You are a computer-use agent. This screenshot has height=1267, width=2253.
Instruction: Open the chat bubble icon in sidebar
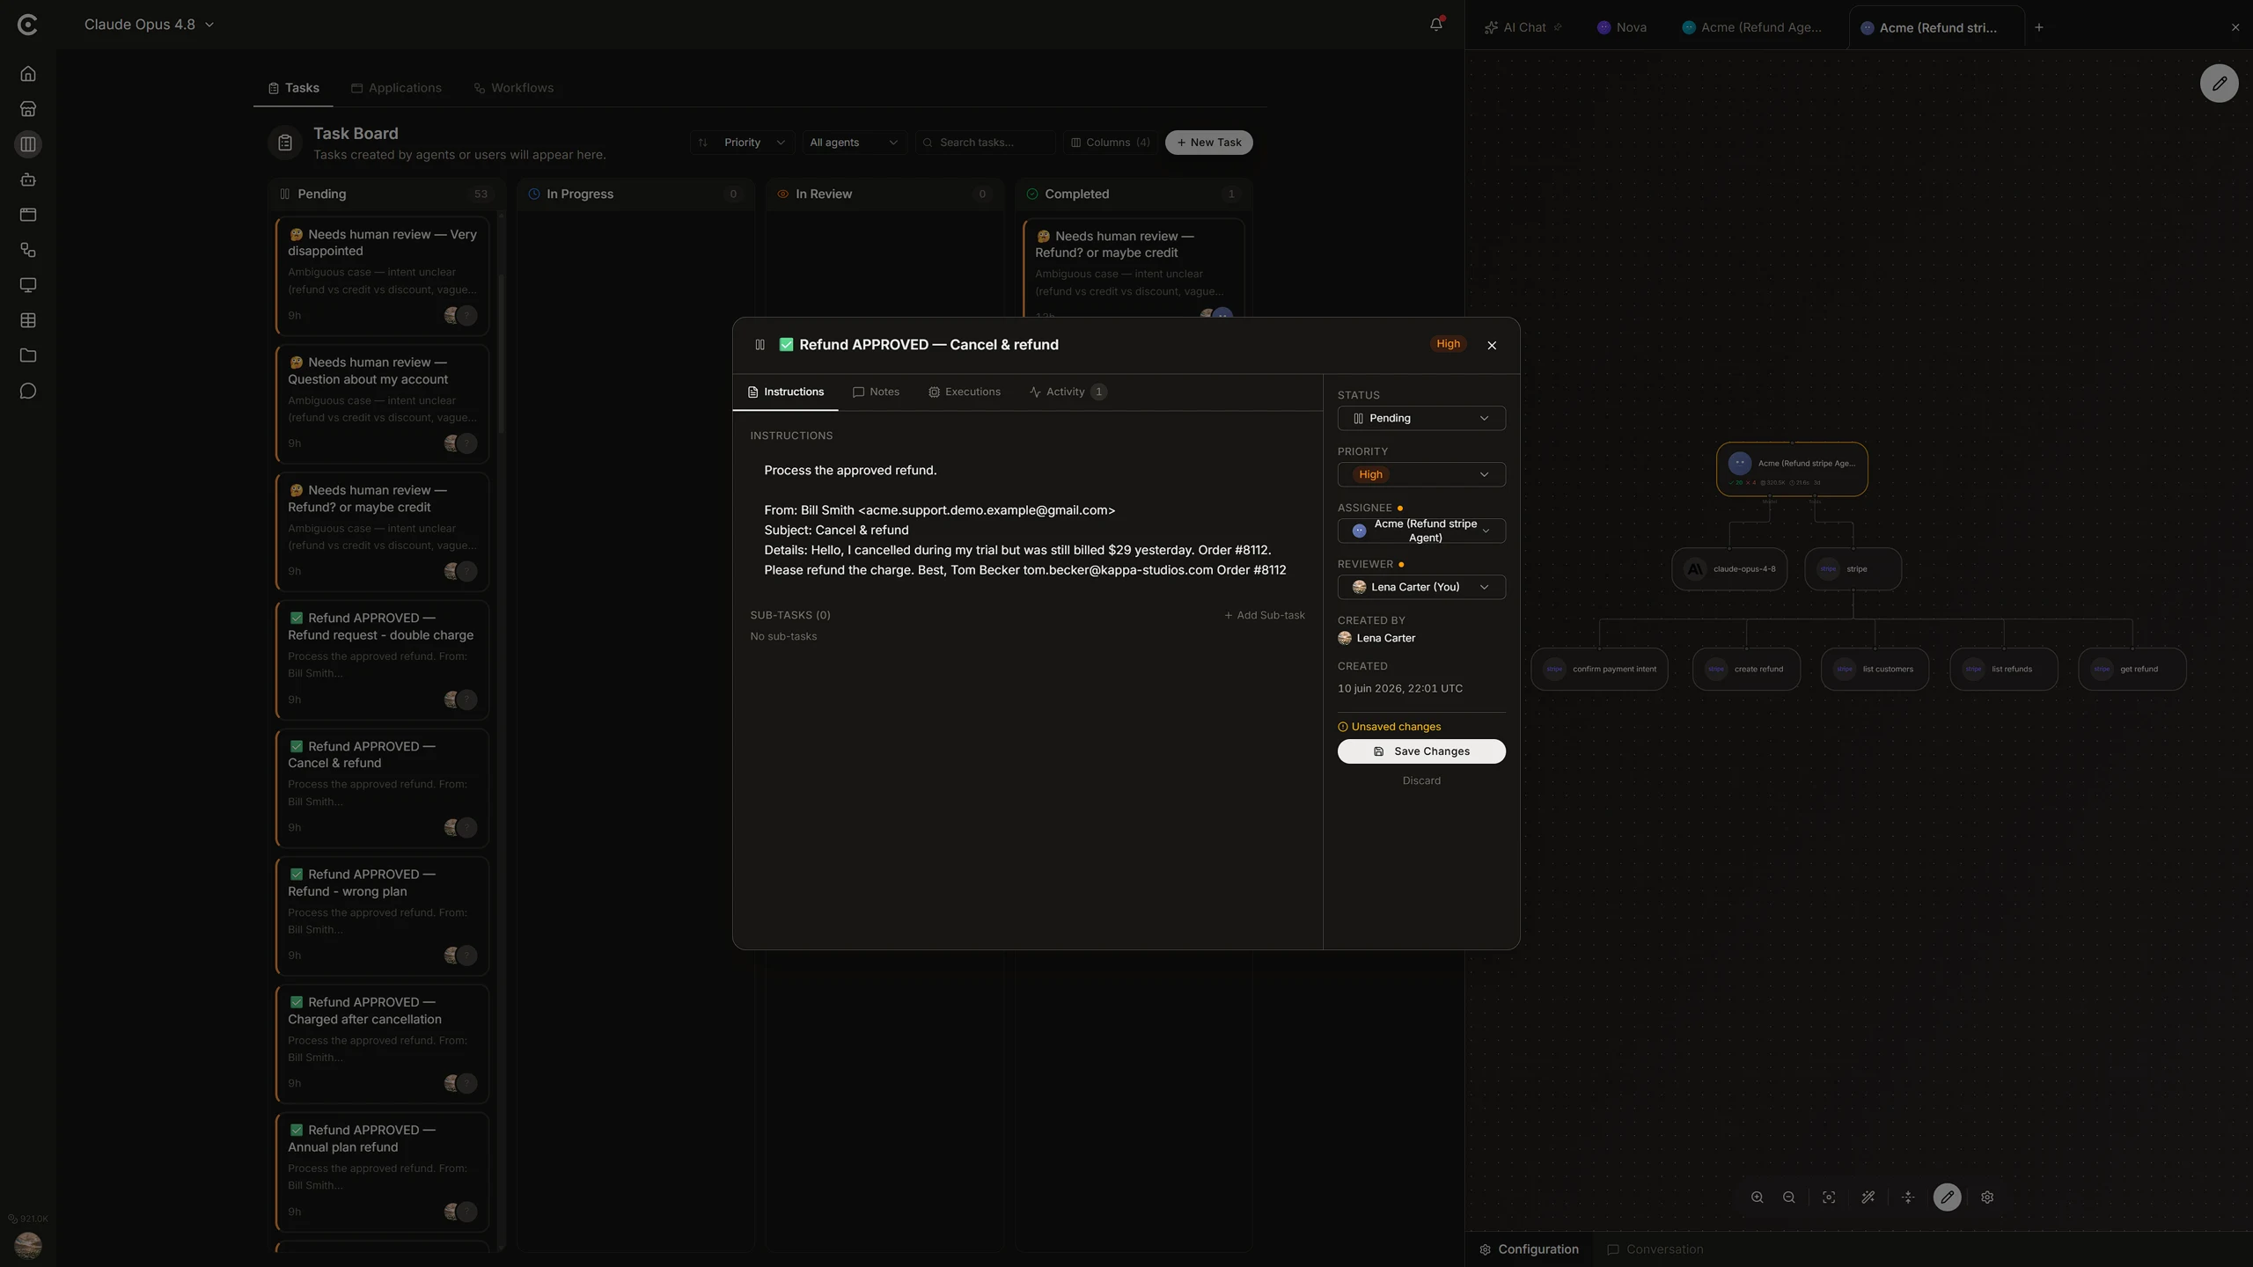coord(28,391)
